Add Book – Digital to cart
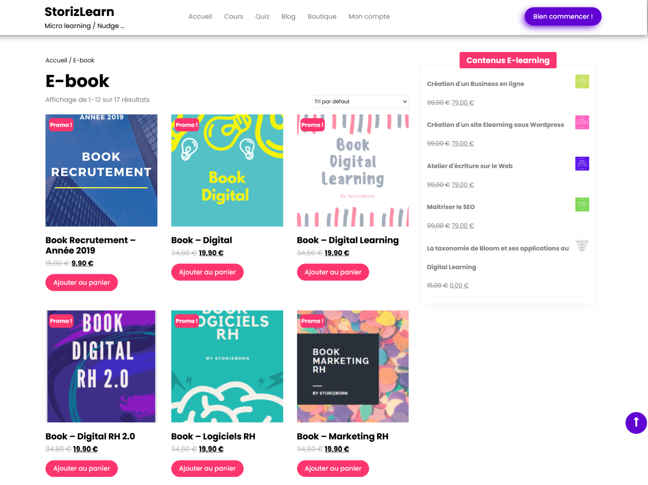 click(x=207, y=272)
